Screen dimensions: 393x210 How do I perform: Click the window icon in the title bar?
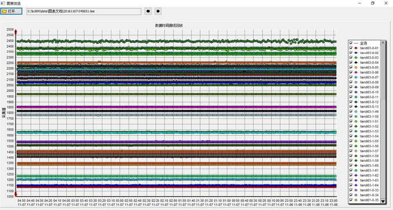[x=3, y=3]
